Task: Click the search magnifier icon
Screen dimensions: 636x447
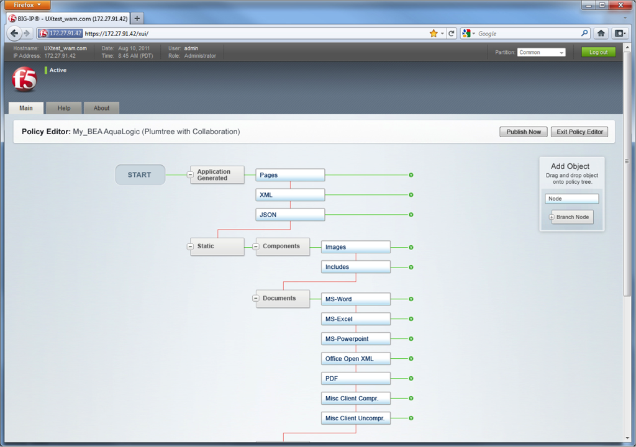Action: (x=584, y=34)
